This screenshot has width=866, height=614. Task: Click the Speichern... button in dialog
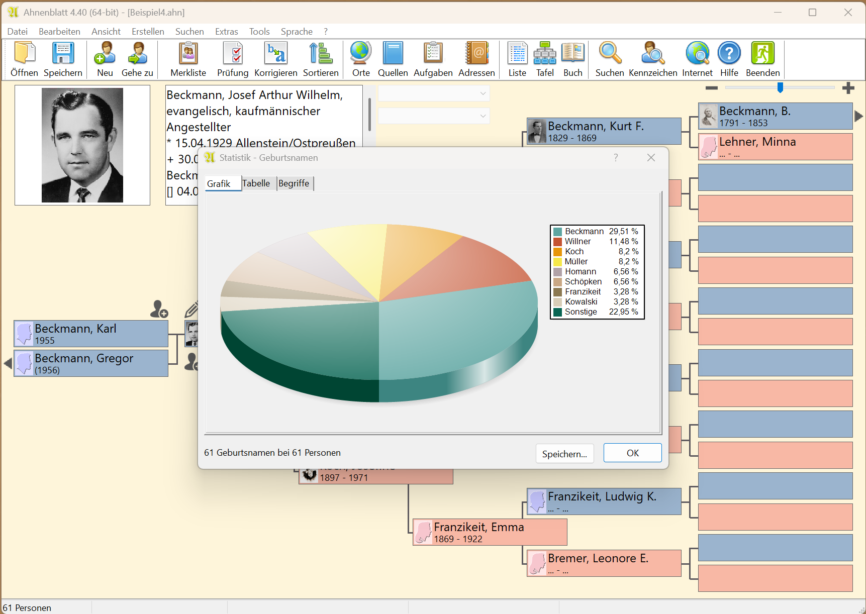click(564, 454)
